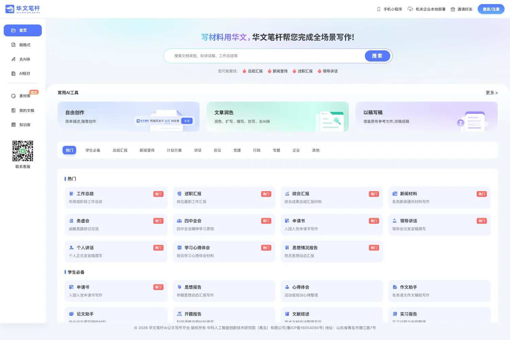The image size is (510, 340).
Task: Click the 个人讲话 card icon
Action: click(71, 248)
